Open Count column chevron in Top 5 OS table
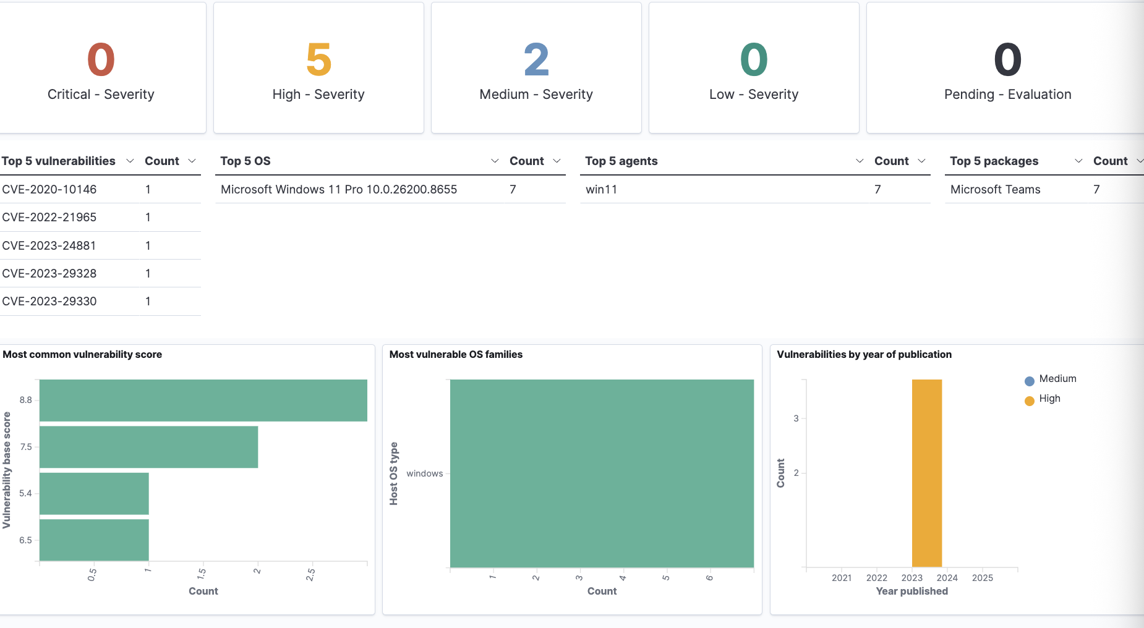 pyautogui.click(x=557, y=161)
